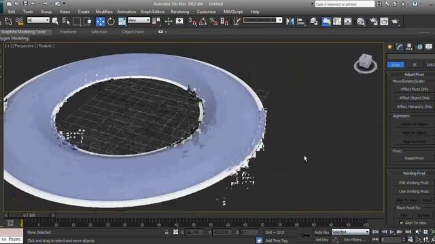Select the Move tool in toolbar

[100, 22]
